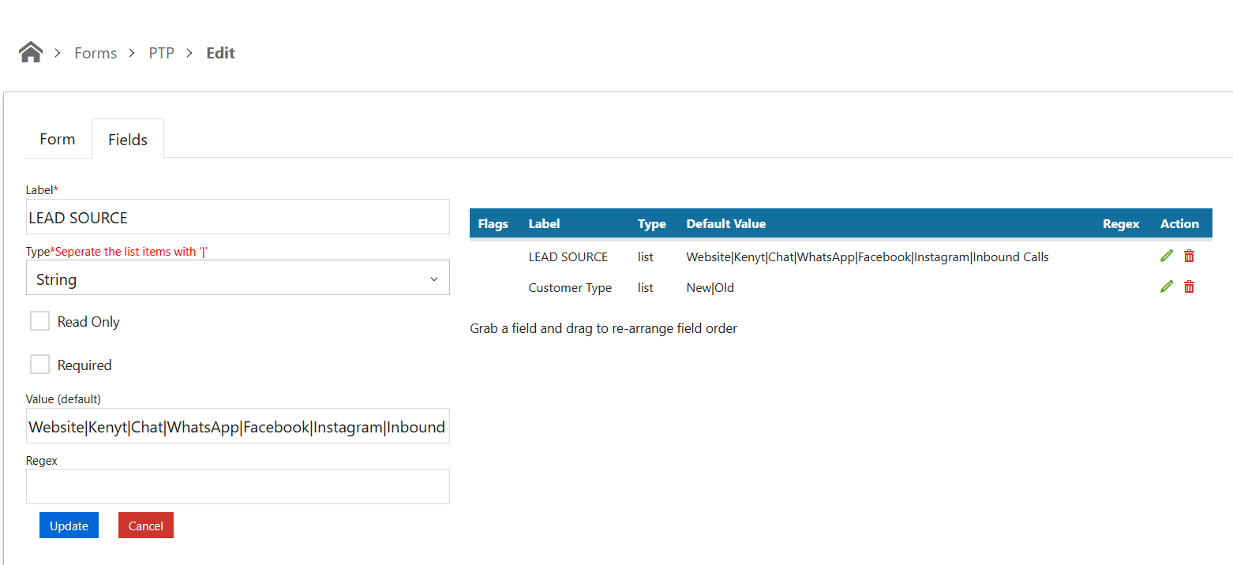Click list type cell in LEAD SOURCE row

tap(646, 256)
